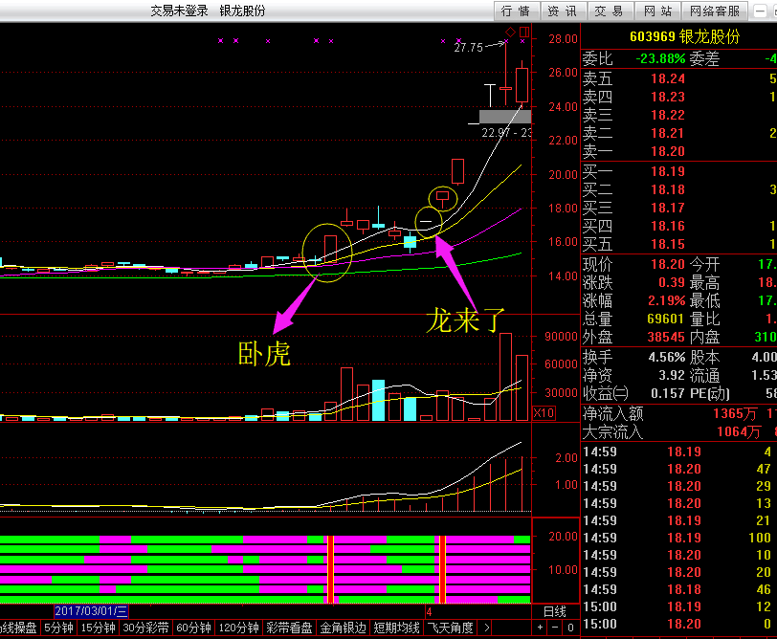
Task: Select the 卖一 price 18.20
Action: click(668, 151)
